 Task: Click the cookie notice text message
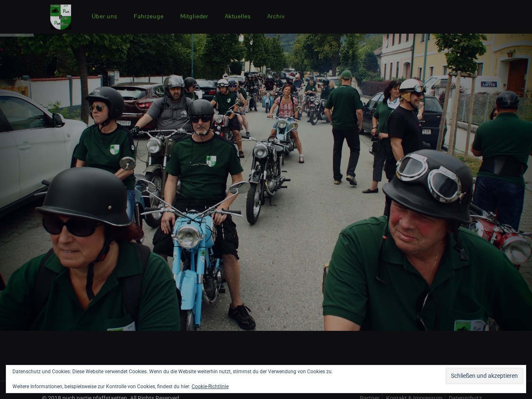click(172, 372)
